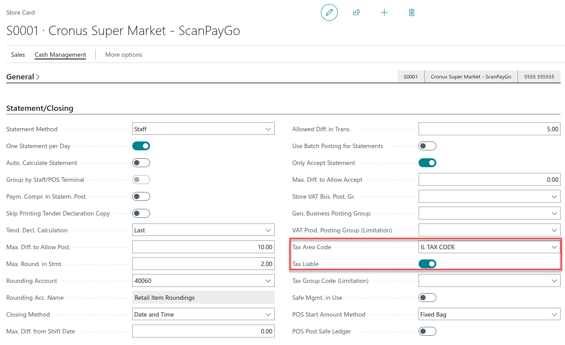The image size is (565, 345).
Task: Click the Max. Round. in Stmt. field
Action: [x=203, y=264]
